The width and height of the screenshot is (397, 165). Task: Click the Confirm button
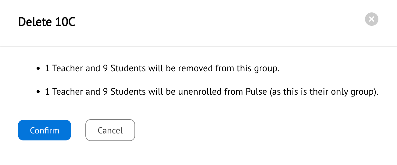point(45,130)
